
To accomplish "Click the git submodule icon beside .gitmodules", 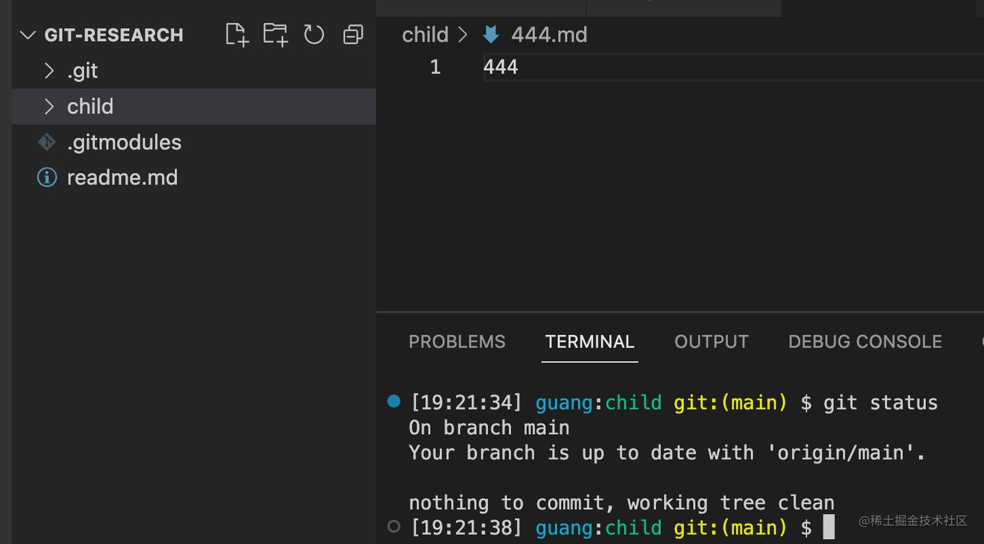I will (46, 142).
